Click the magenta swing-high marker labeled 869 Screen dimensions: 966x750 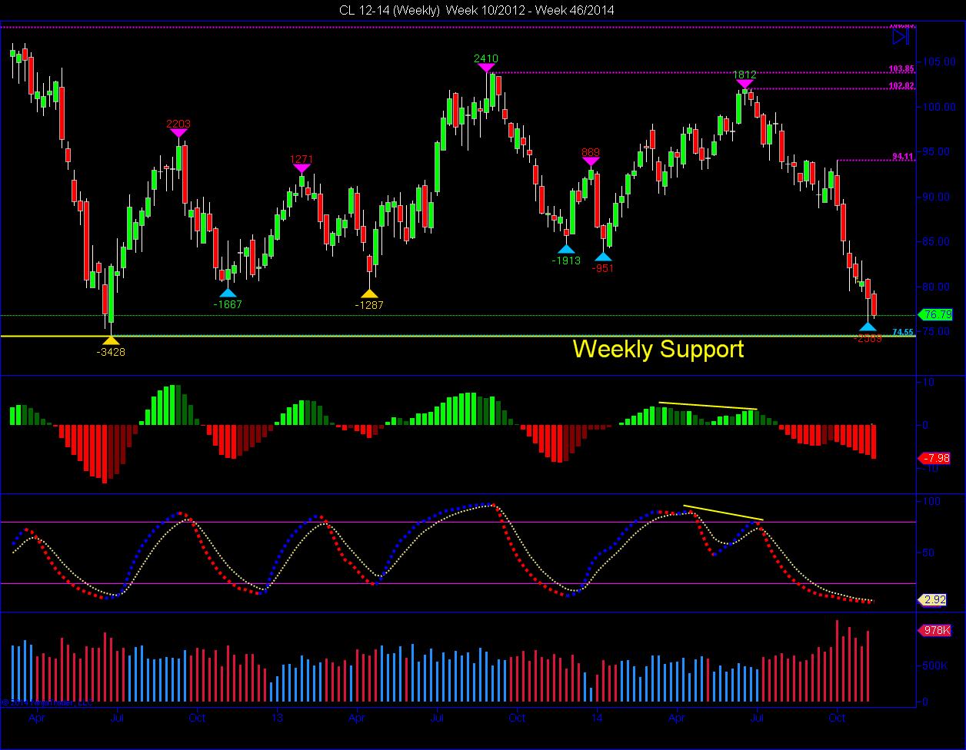coord(591,161)
